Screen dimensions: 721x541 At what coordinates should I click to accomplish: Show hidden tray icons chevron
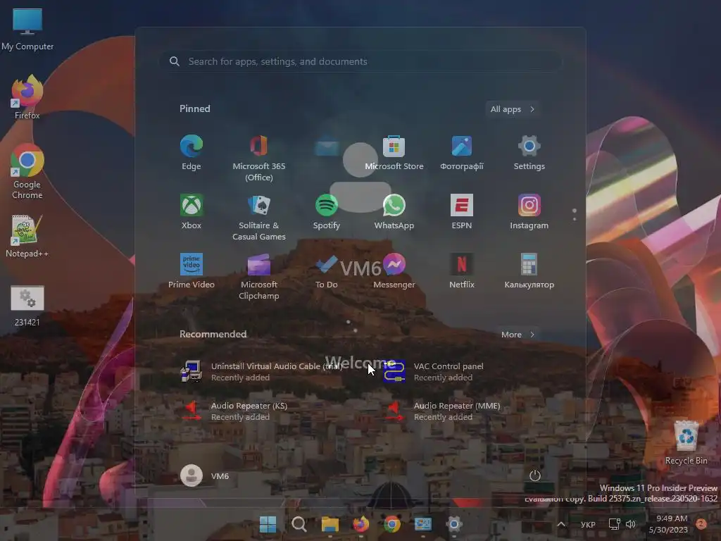(561, 524)
